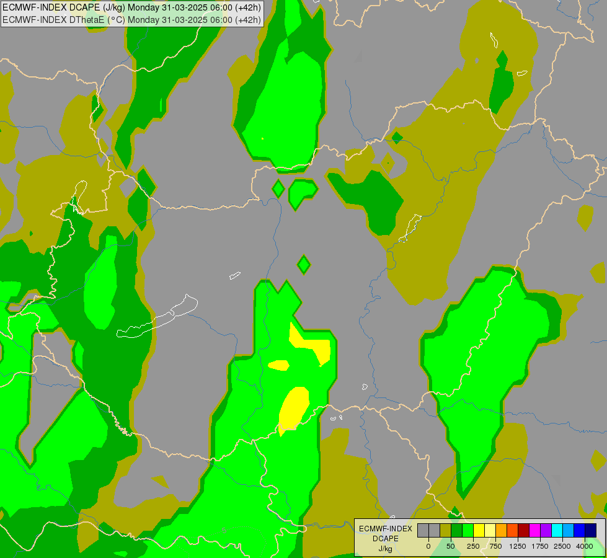Click the white outline of Lake Balaton

(157, 316)
